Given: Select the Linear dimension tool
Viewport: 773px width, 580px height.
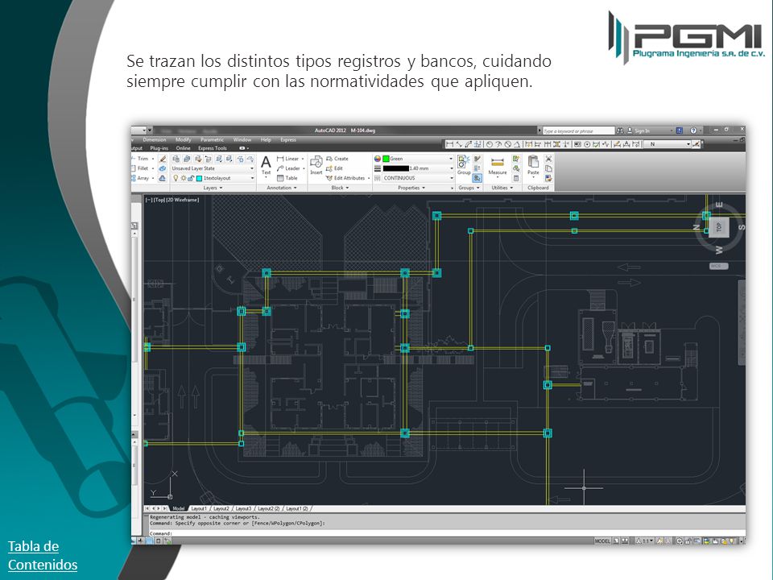Looking at the screenshot, I should tap(291, 159).
